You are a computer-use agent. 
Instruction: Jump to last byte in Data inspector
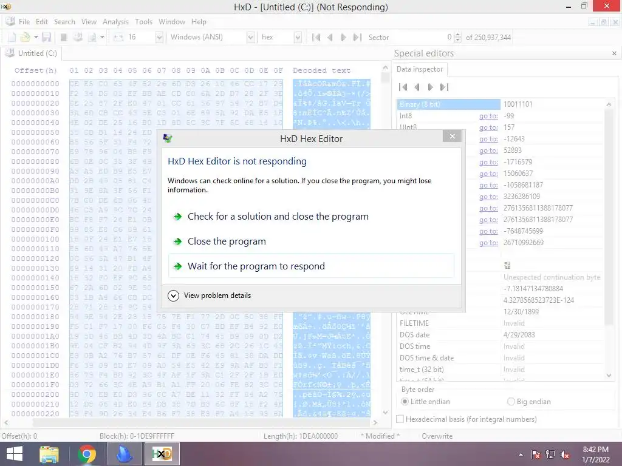tap(444, 87)
